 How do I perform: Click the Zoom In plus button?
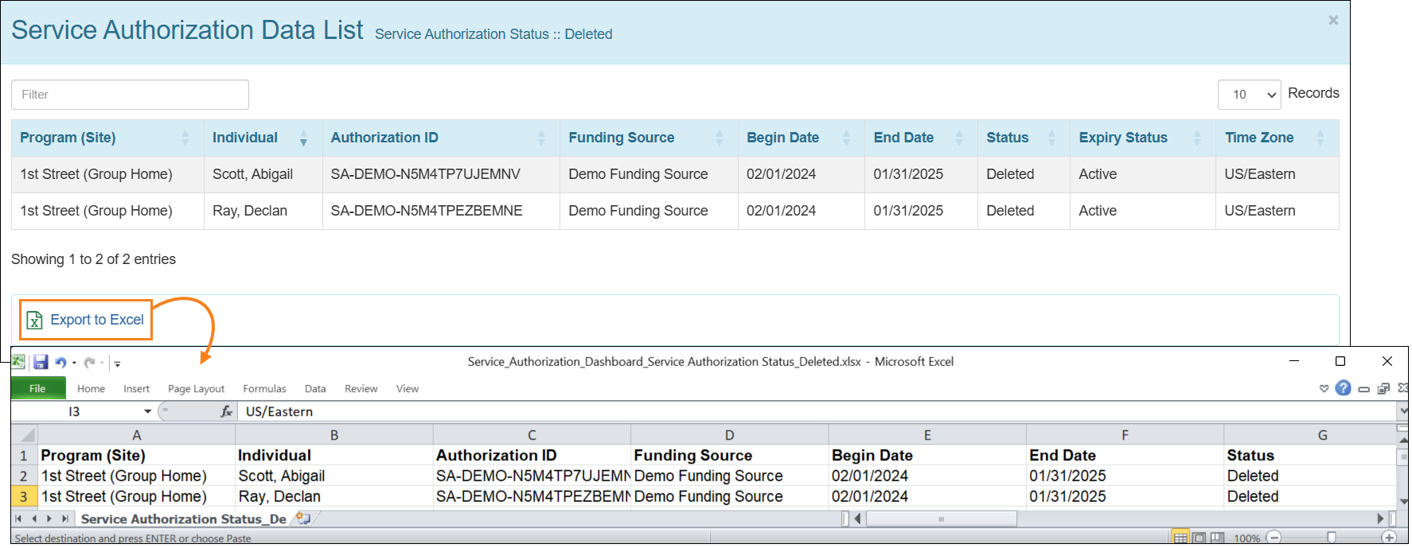[x=1389, y=538]
